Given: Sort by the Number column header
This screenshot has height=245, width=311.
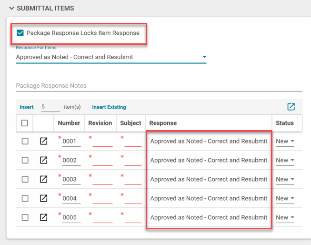Looking at the screenshot, I should 69,123.
